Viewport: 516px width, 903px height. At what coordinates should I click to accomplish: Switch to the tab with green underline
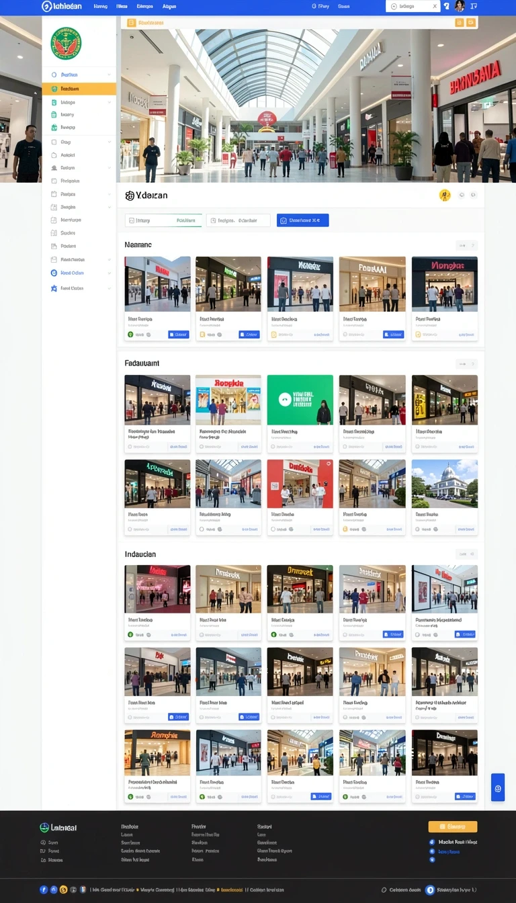(x=163, y=220)
